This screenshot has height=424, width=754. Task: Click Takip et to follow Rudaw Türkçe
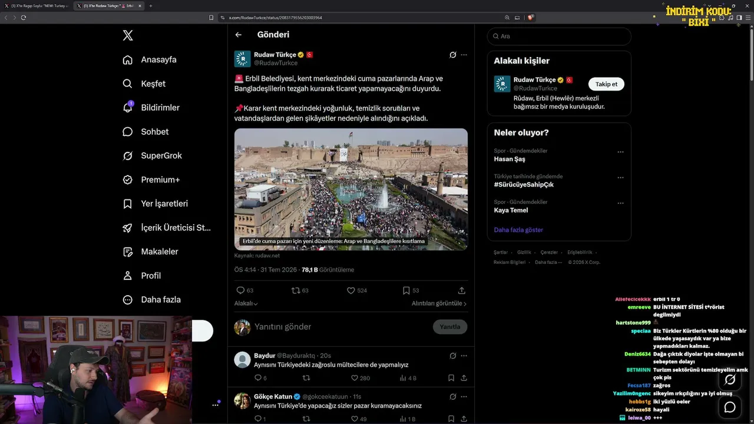[606, 84]
